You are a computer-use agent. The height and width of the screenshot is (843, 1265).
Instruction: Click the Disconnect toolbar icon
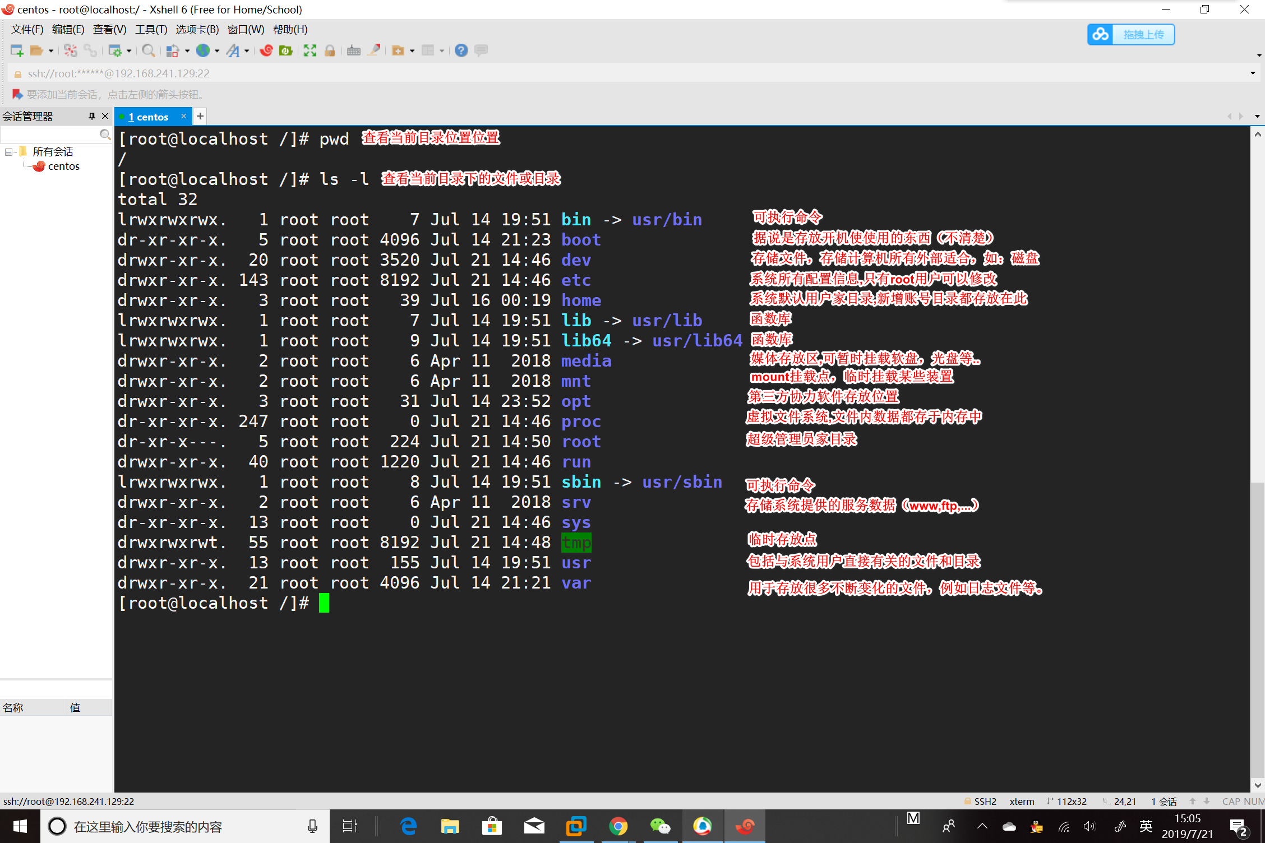click(x=70, y=51)
